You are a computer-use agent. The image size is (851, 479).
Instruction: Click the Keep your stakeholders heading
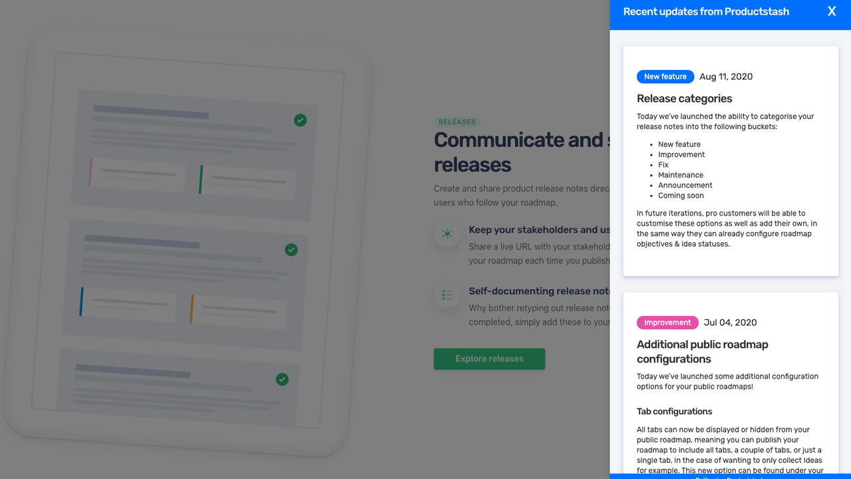[x=539, y=230]
